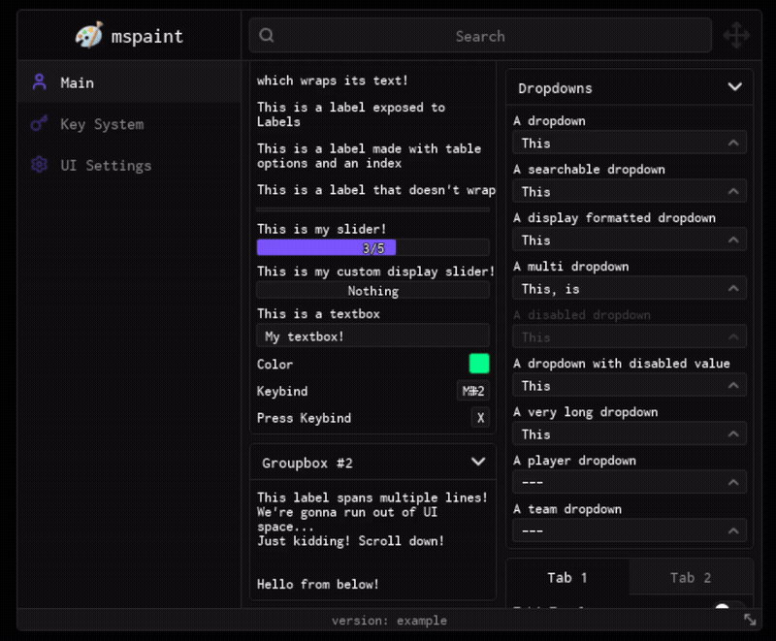Click the 'Color' label text

[x=275, y=365]
